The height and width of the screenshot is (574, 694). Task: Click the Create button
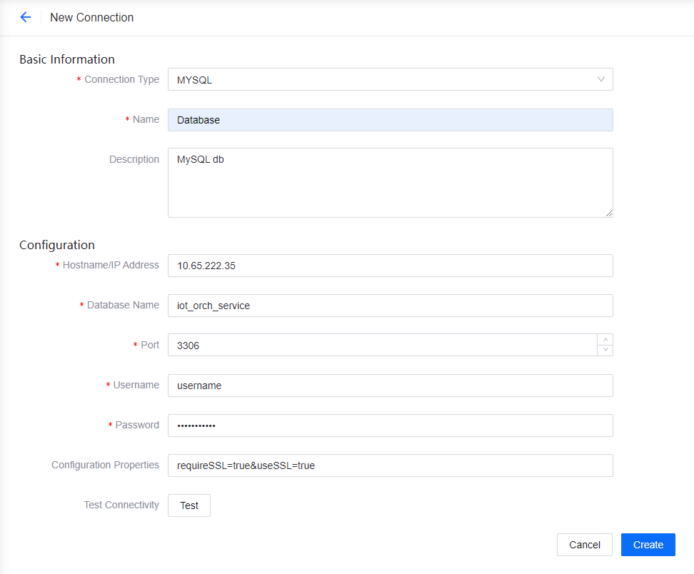click(648, 544)
